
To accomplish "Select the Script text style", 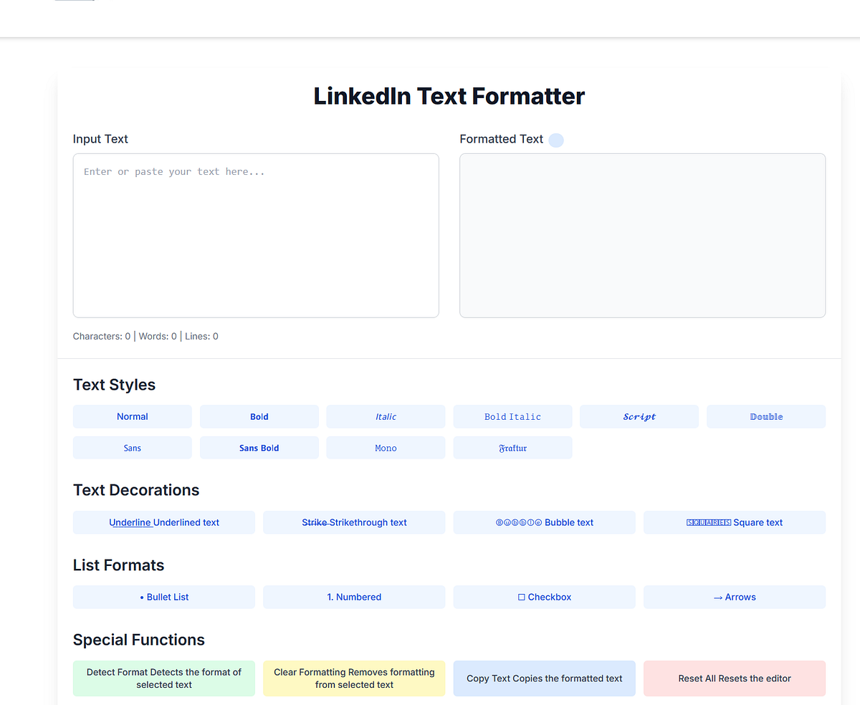I will 639,416.
